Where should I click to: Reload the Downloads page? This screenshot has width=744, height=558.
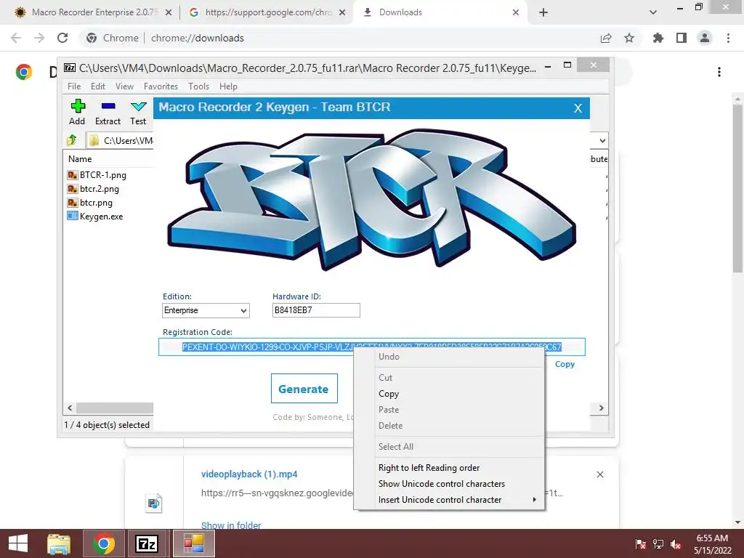[62, 38]
